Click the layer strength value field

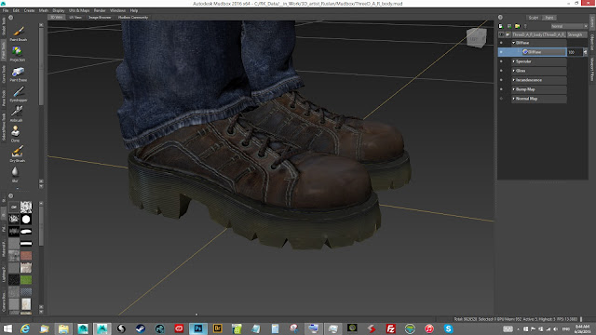[575, 52]
